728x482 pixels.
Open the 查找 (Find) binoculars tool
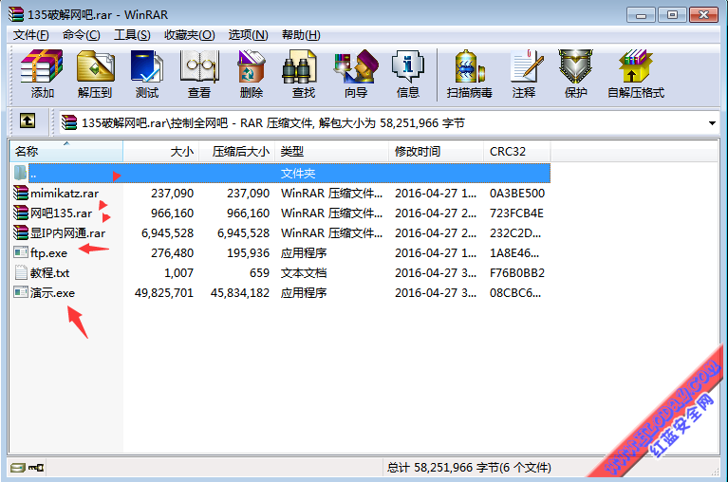303,73
